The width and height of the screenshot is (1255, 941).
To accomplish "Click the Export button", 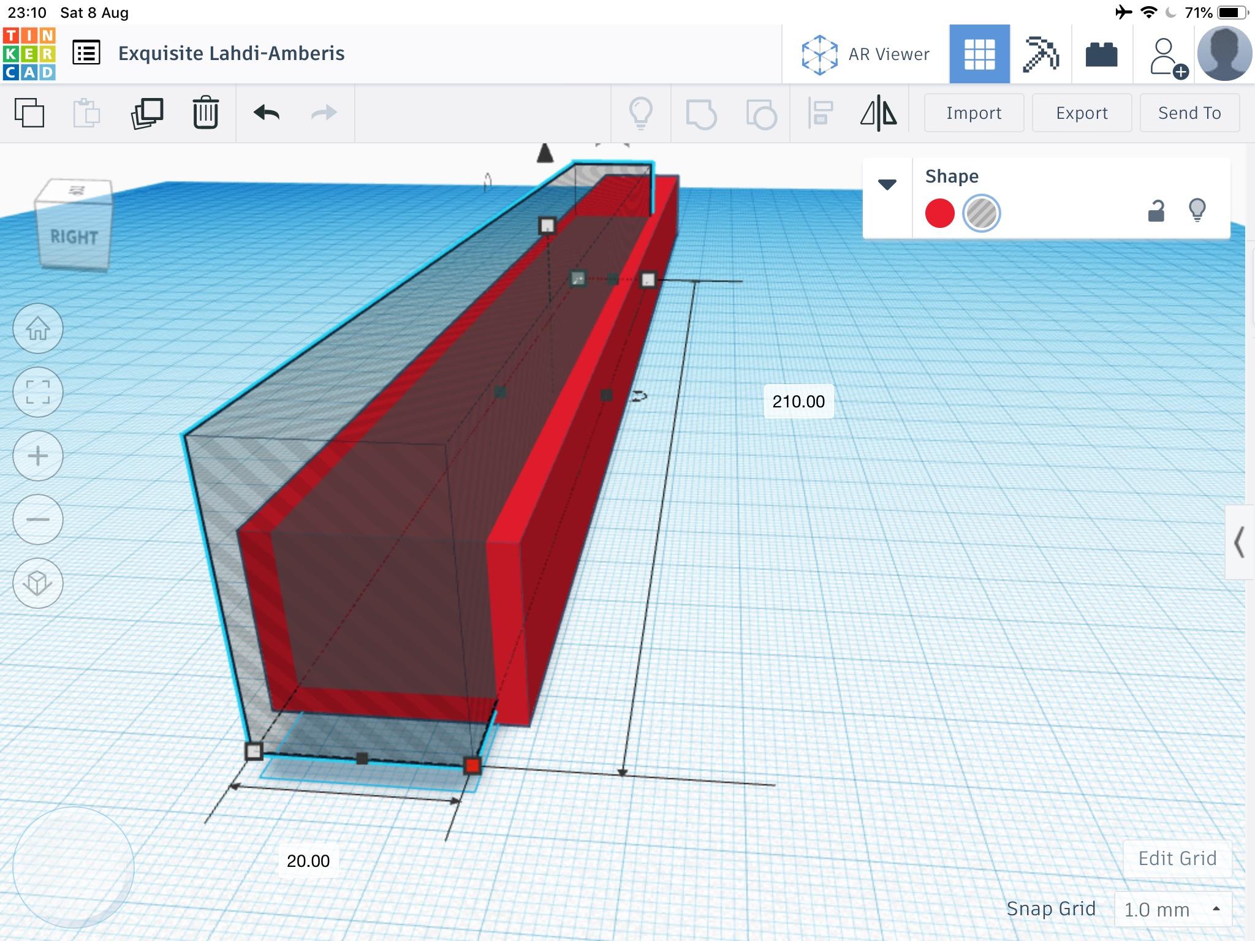I will 1082,113.
